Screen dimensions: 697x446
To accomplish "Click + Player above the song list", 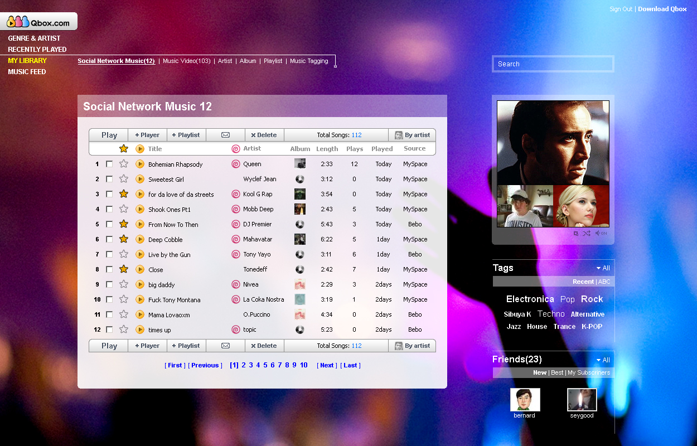I will point(147,135).
